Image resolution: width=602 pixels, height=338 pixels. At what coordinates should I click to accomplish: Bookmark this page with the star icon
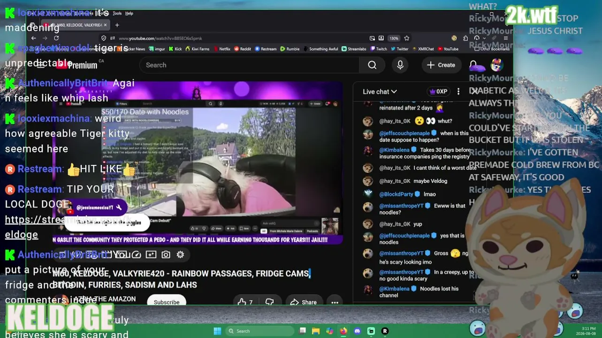[407, 38]
